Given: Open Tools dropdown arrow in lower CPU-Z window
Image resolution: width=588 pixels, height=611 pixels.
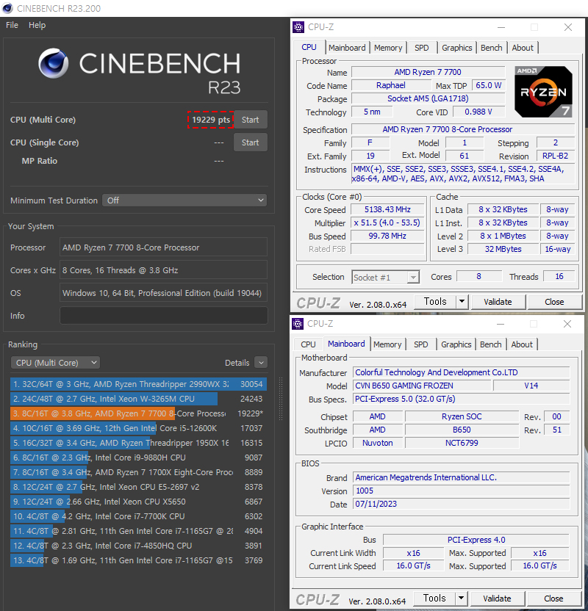Looking at the screenshot, I should click(x=462, y=598).
